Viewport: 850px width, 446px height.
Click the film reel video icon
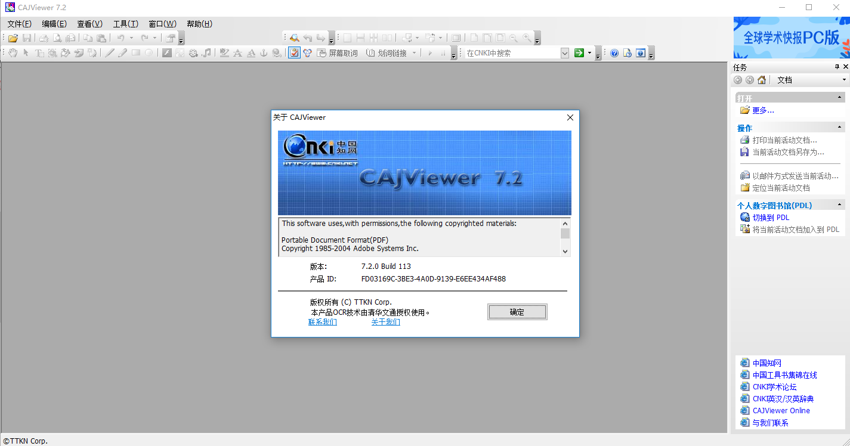(x=193, y=53)
